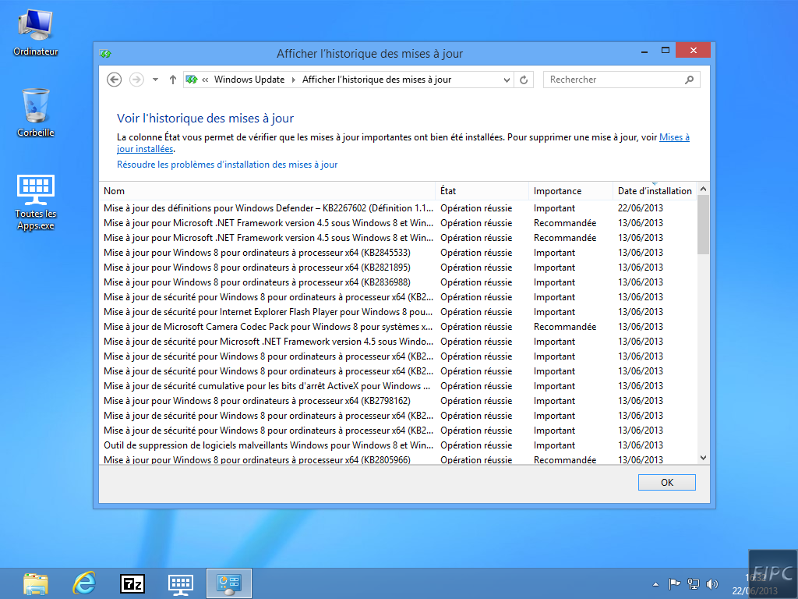Refresh the update history view

point(524,80)
